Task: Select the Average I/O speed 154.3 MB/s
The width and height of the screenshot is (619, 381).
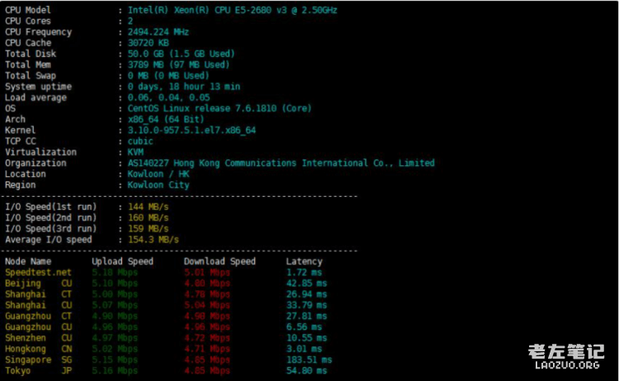Action: 153,240
